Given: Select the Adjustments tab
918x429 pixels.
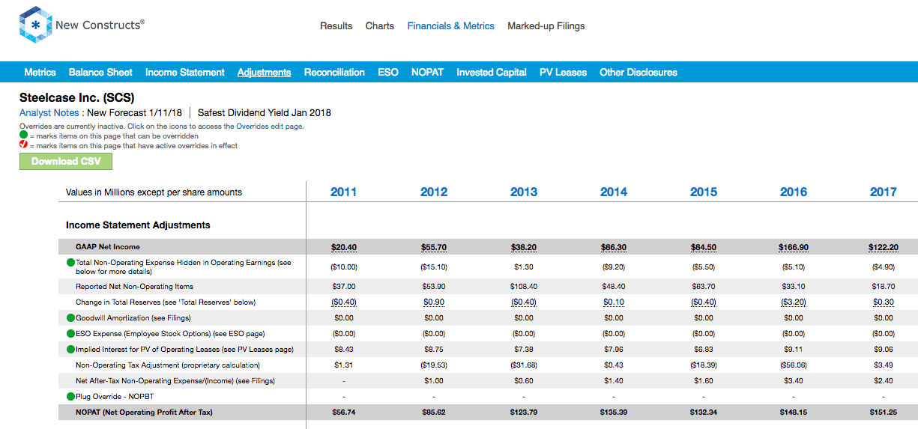Looking at the screenshot, I should pyautogui.click(x=265, y=73).
